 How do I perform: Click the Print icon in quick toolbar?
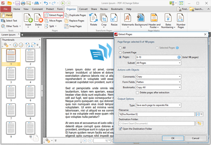[23, 3]
